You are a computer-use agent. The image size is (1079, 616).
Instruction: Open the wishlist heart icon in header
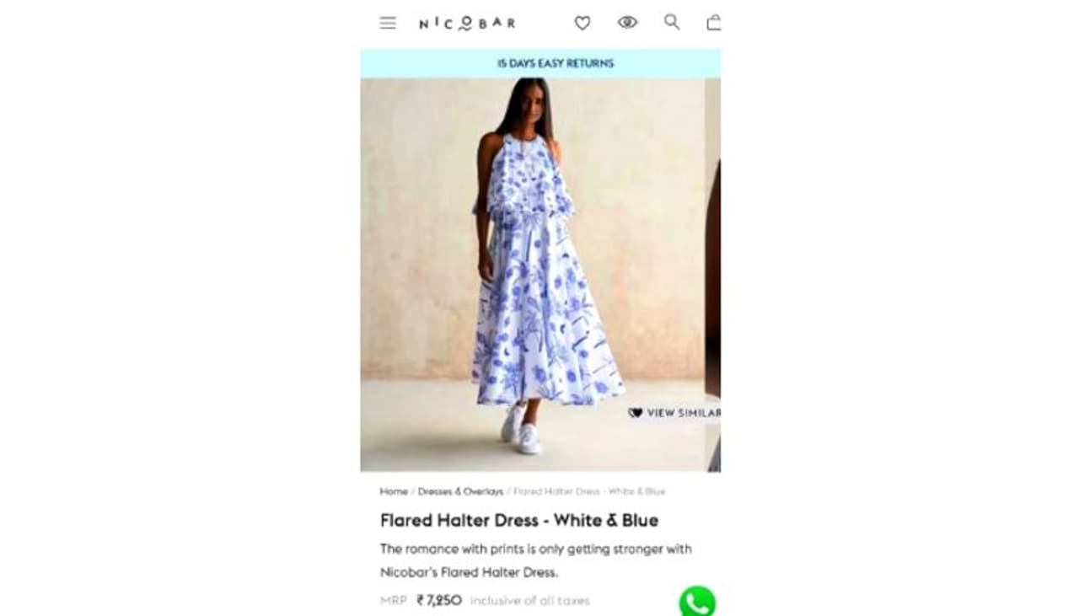(582, 24)
